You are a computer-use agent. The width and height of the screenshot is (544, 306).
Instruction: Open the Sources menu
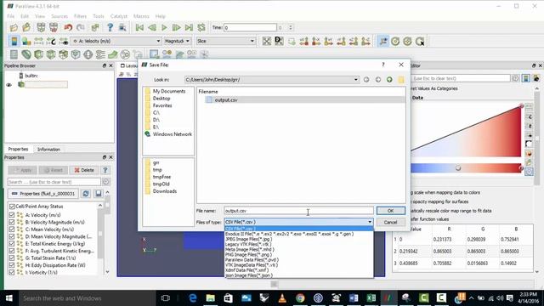coord(59,16)
